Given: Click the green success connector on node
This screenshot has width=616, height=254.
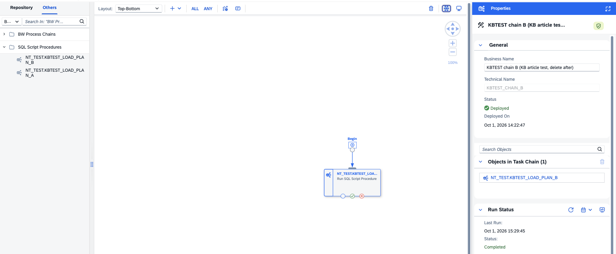Looking at the screenshot, I should point(352,196).
